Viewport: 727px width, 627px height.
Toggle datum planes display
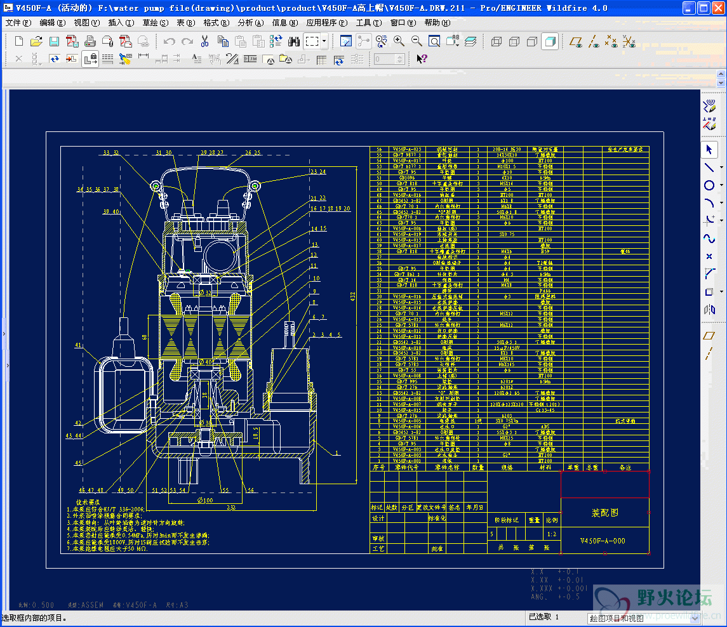pos(576,42)
